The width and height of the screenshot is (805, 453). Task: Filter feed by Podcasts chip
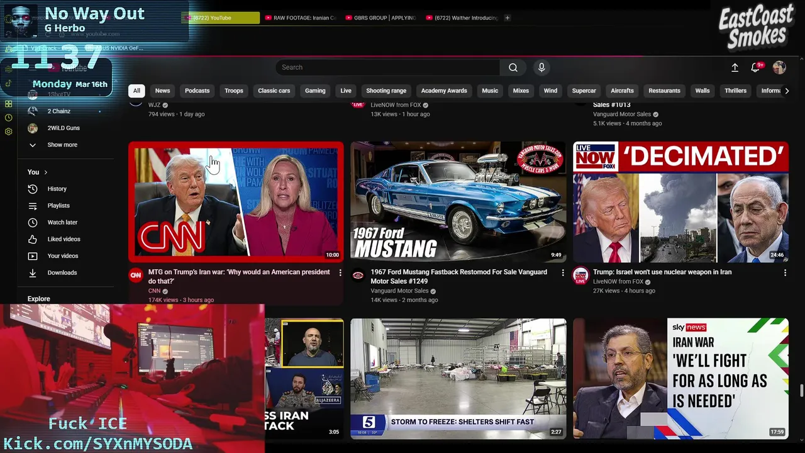point(197,91)
